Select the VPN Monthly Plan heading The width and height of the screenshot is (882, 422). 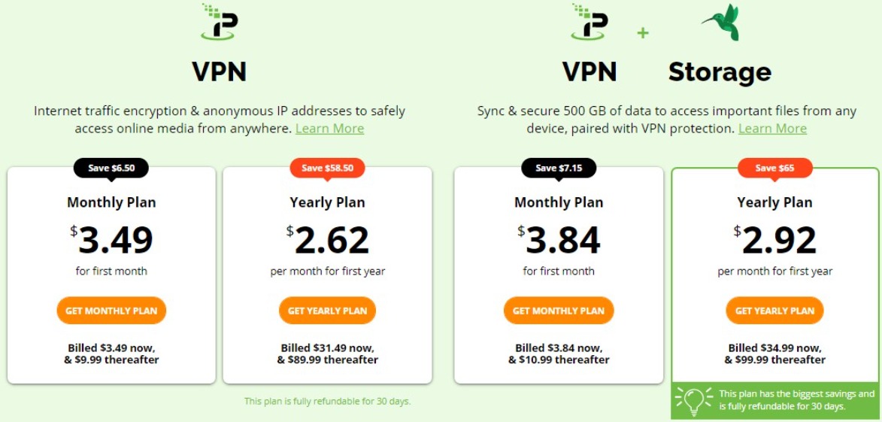click(111, 202)
